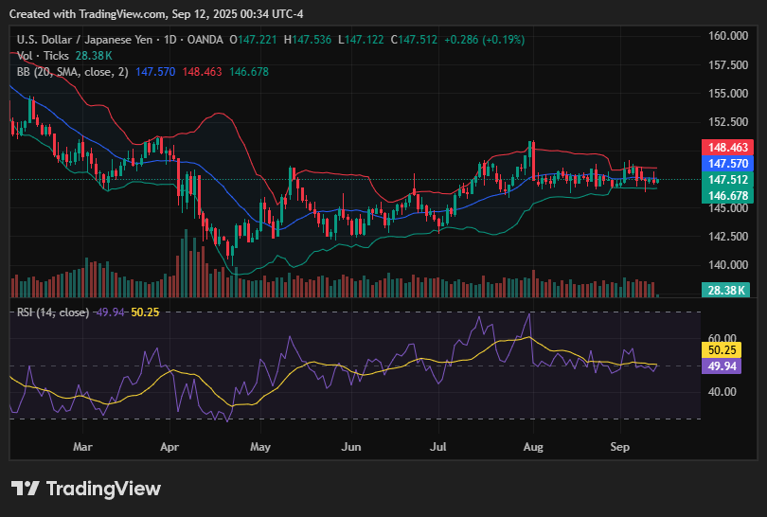This screenshot has height=517, width=767.
Task: Click the +0.286 (+0.19%) change value
Action: pos(484,40)
